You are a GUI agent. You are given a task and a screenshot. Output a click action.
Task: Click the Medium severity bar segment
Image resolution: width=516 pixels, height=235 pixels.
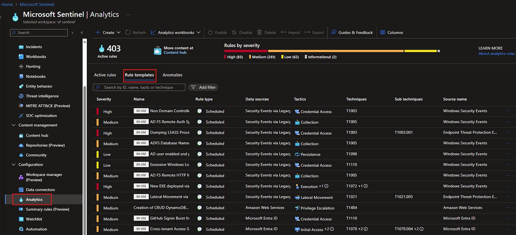click(336, 51)
